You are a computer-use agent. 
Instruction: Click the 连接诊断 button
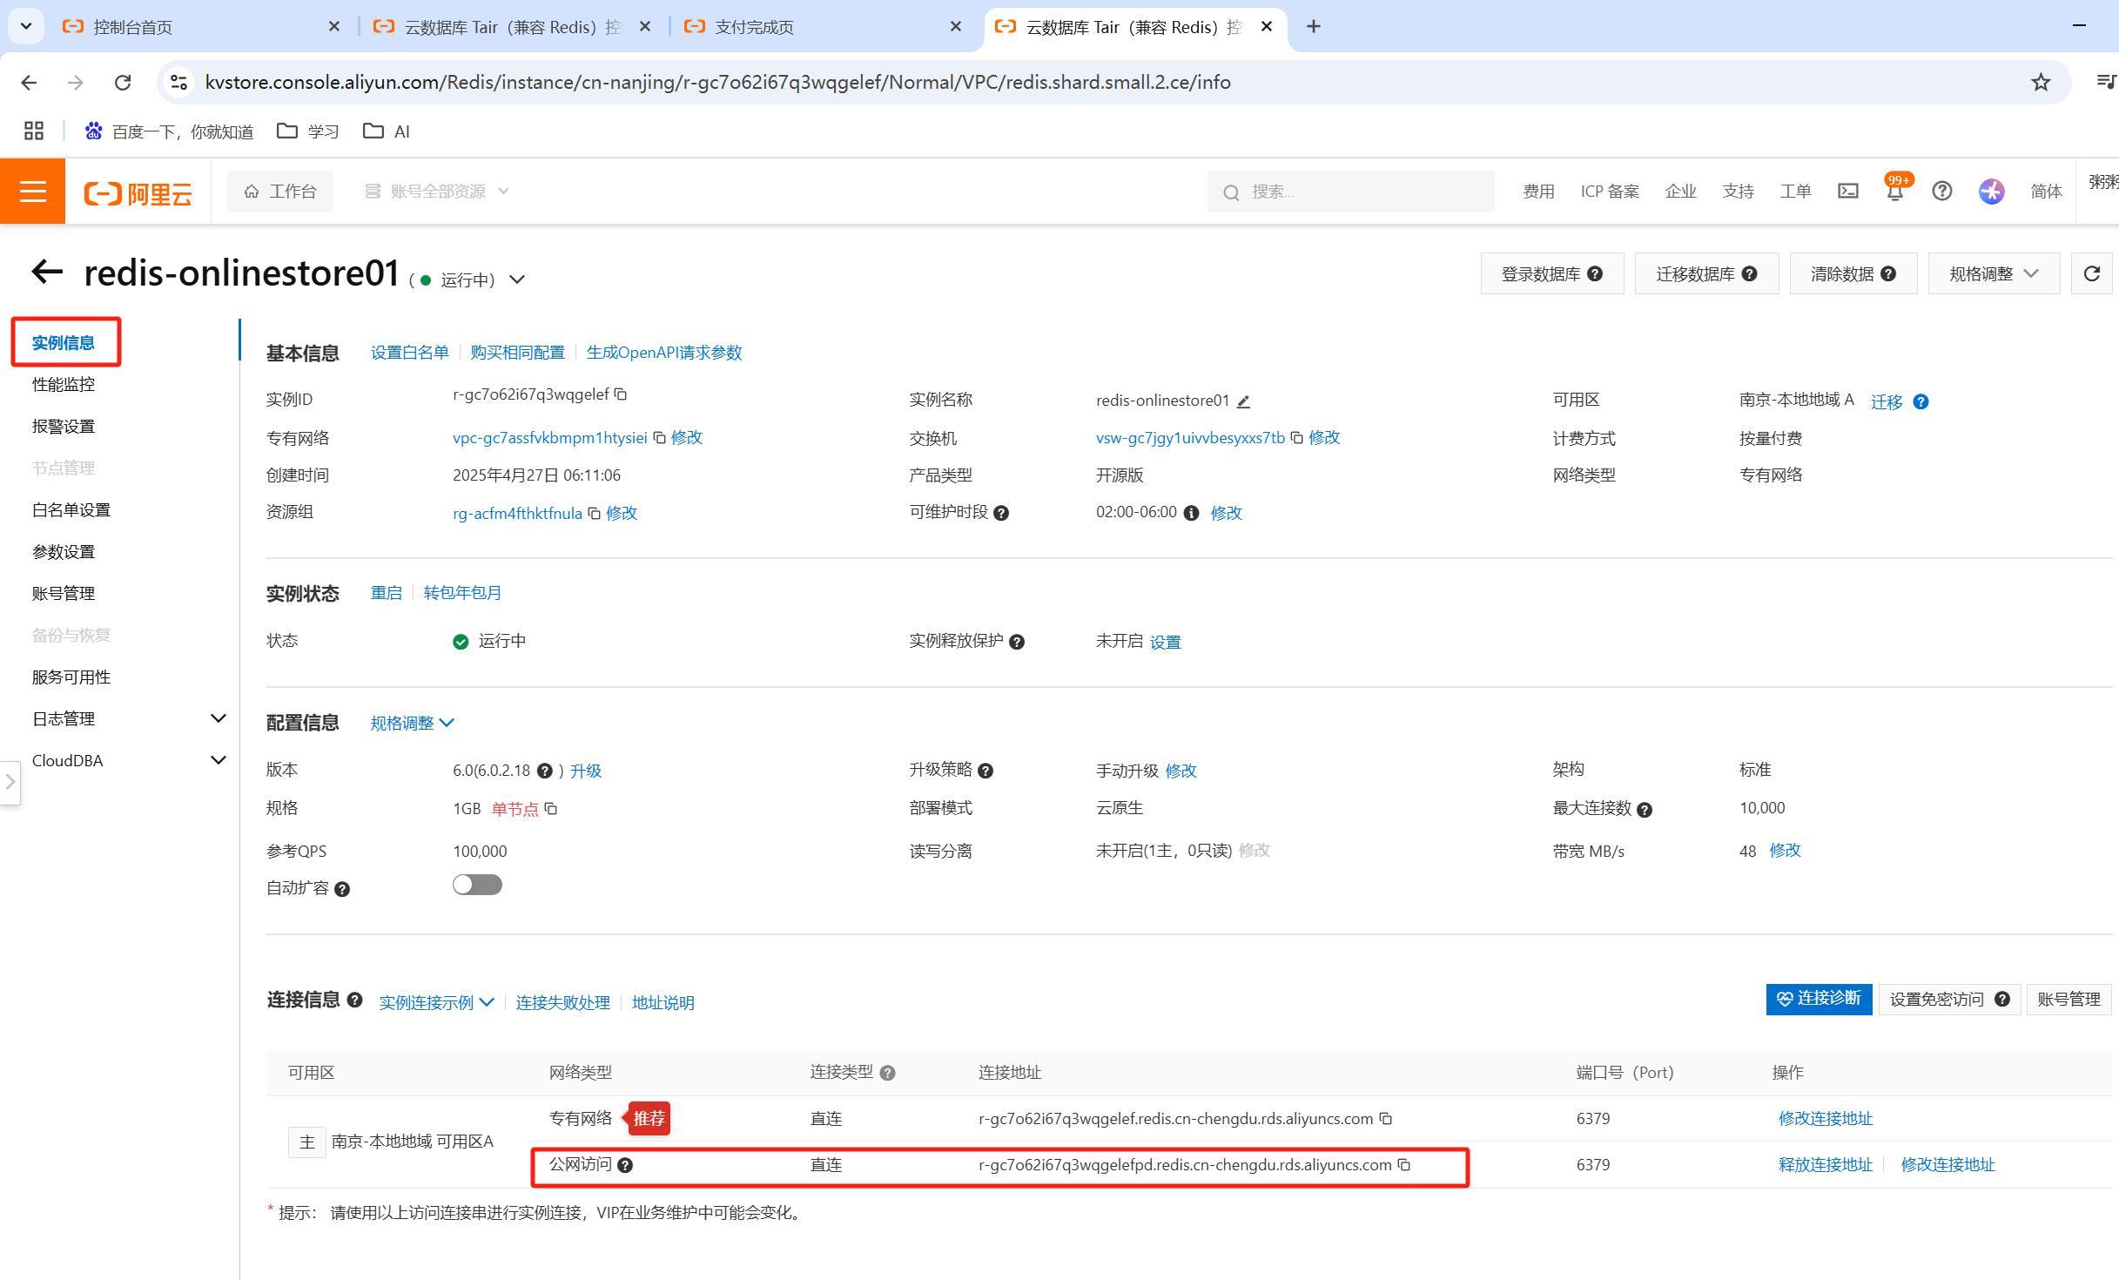[1818, 999]
